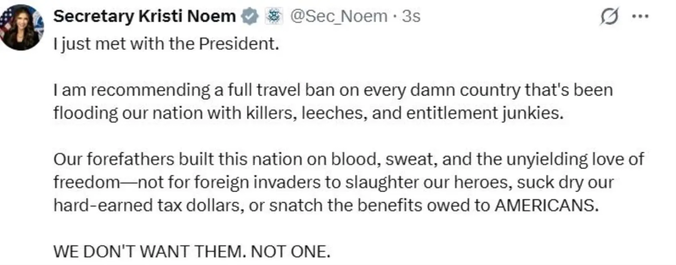Screen dimensions: 676x265
Task: Click the line 'I just met with the President.'
Action: pyautogui.click(x=166, y=44)
